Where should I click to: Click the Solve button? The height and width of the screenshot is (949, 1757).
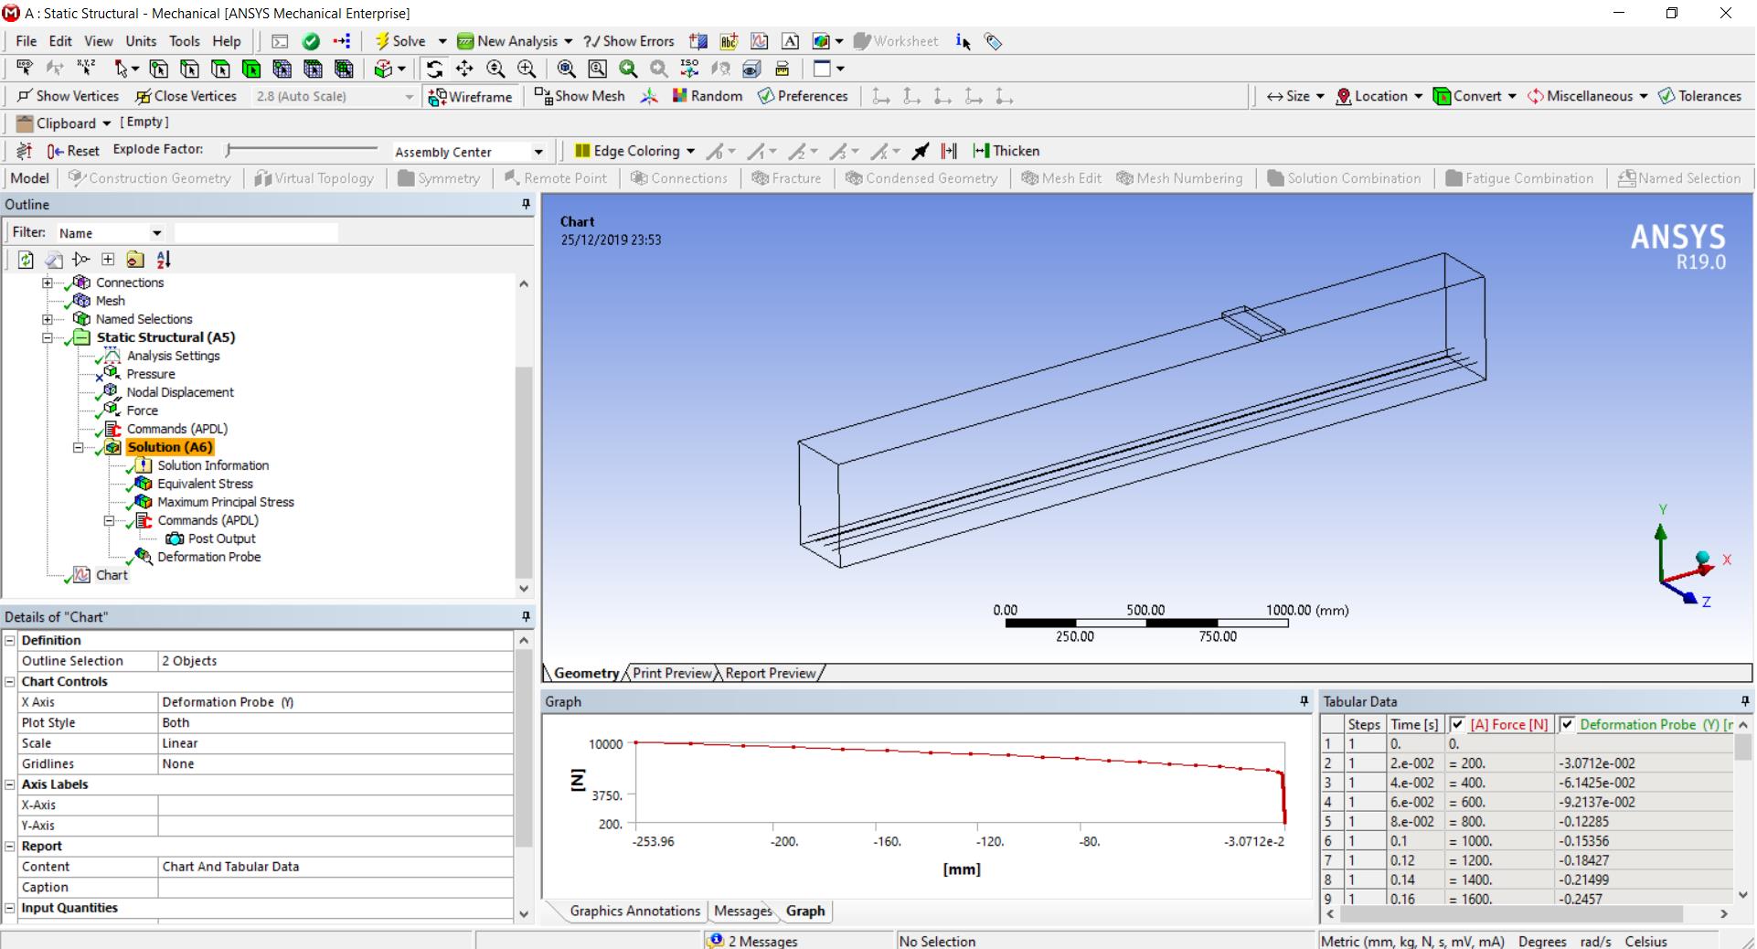point(400,41)
